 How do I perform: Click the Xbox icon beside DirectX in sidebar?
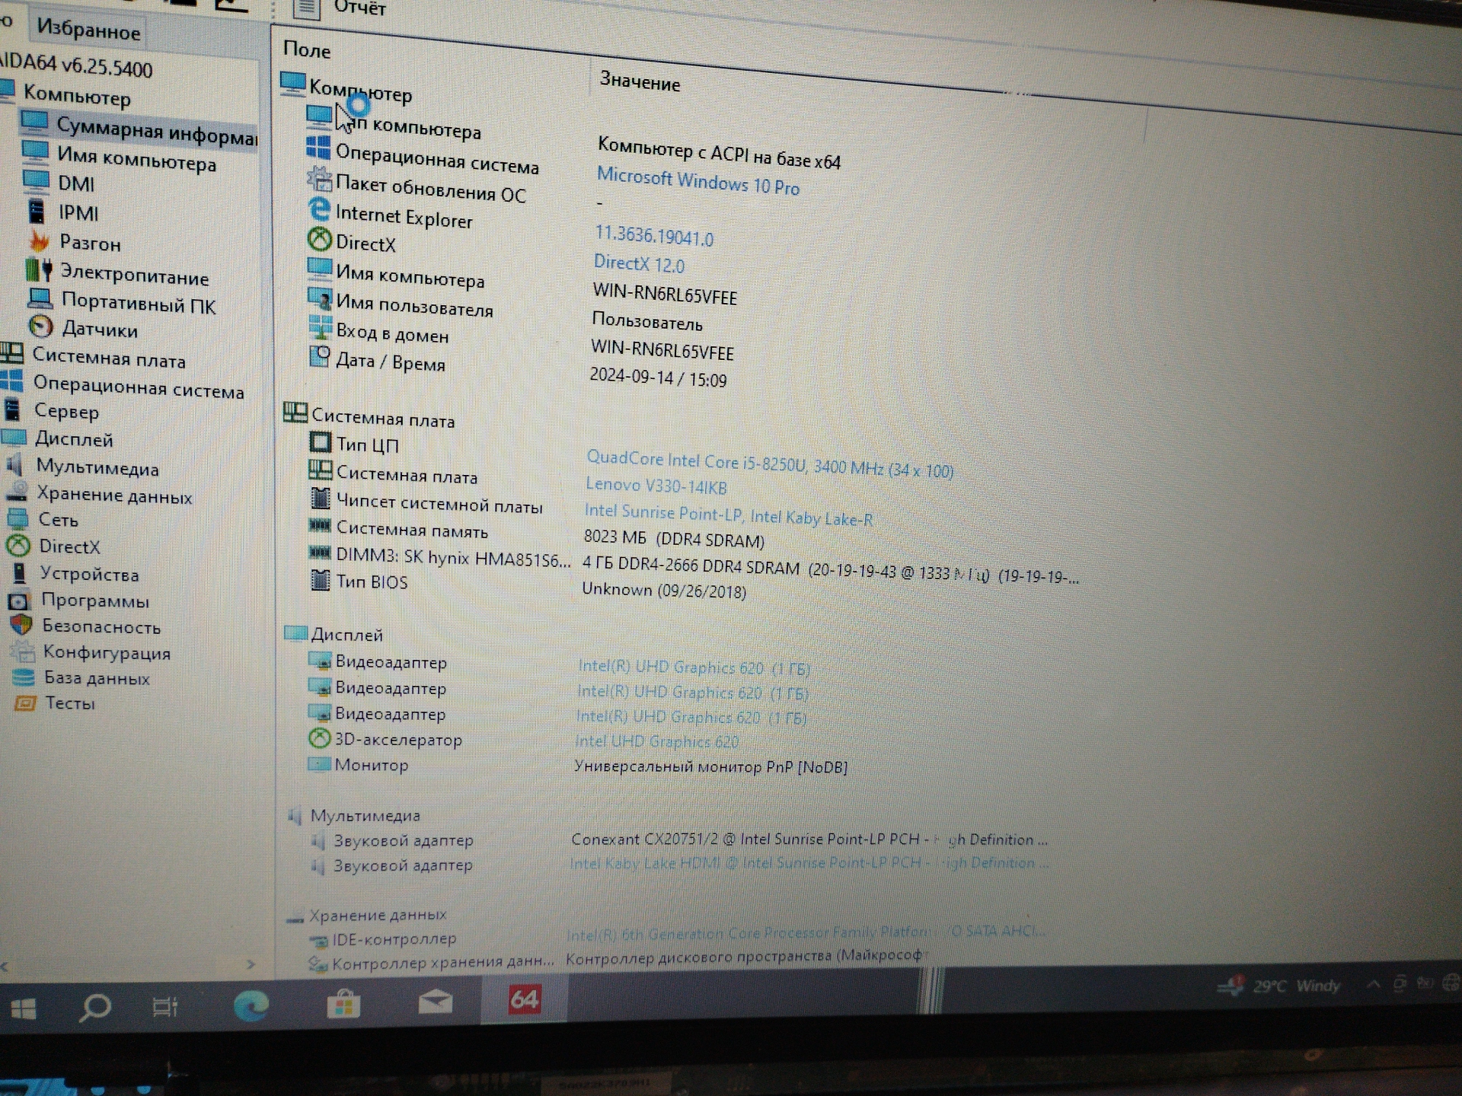pos(18,546)
